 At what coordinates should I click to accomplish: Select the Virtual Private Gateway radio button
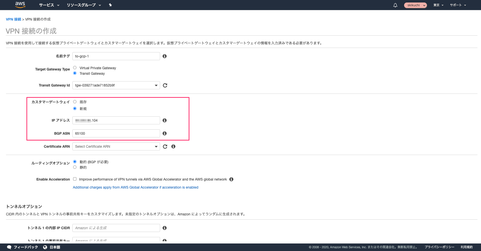(75, 67)
